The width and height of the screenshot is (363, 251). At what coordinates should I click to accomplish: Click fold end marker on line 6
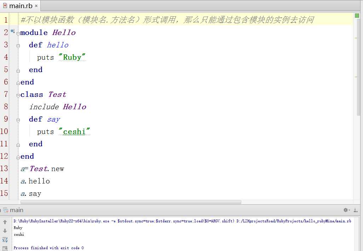coord(18,83)
